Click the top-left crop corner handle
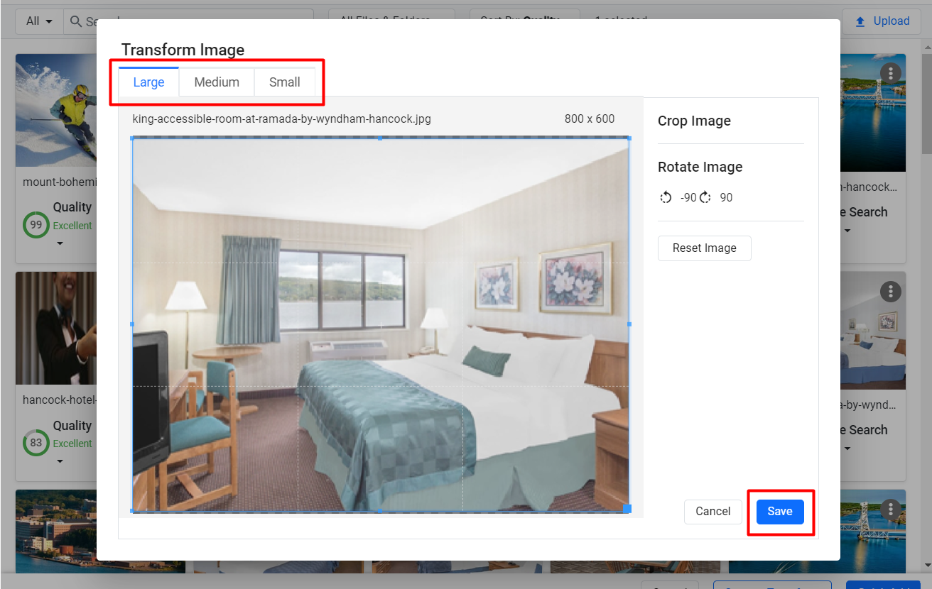The width and height of the screenshot is (932, 589). pos(133,138)
